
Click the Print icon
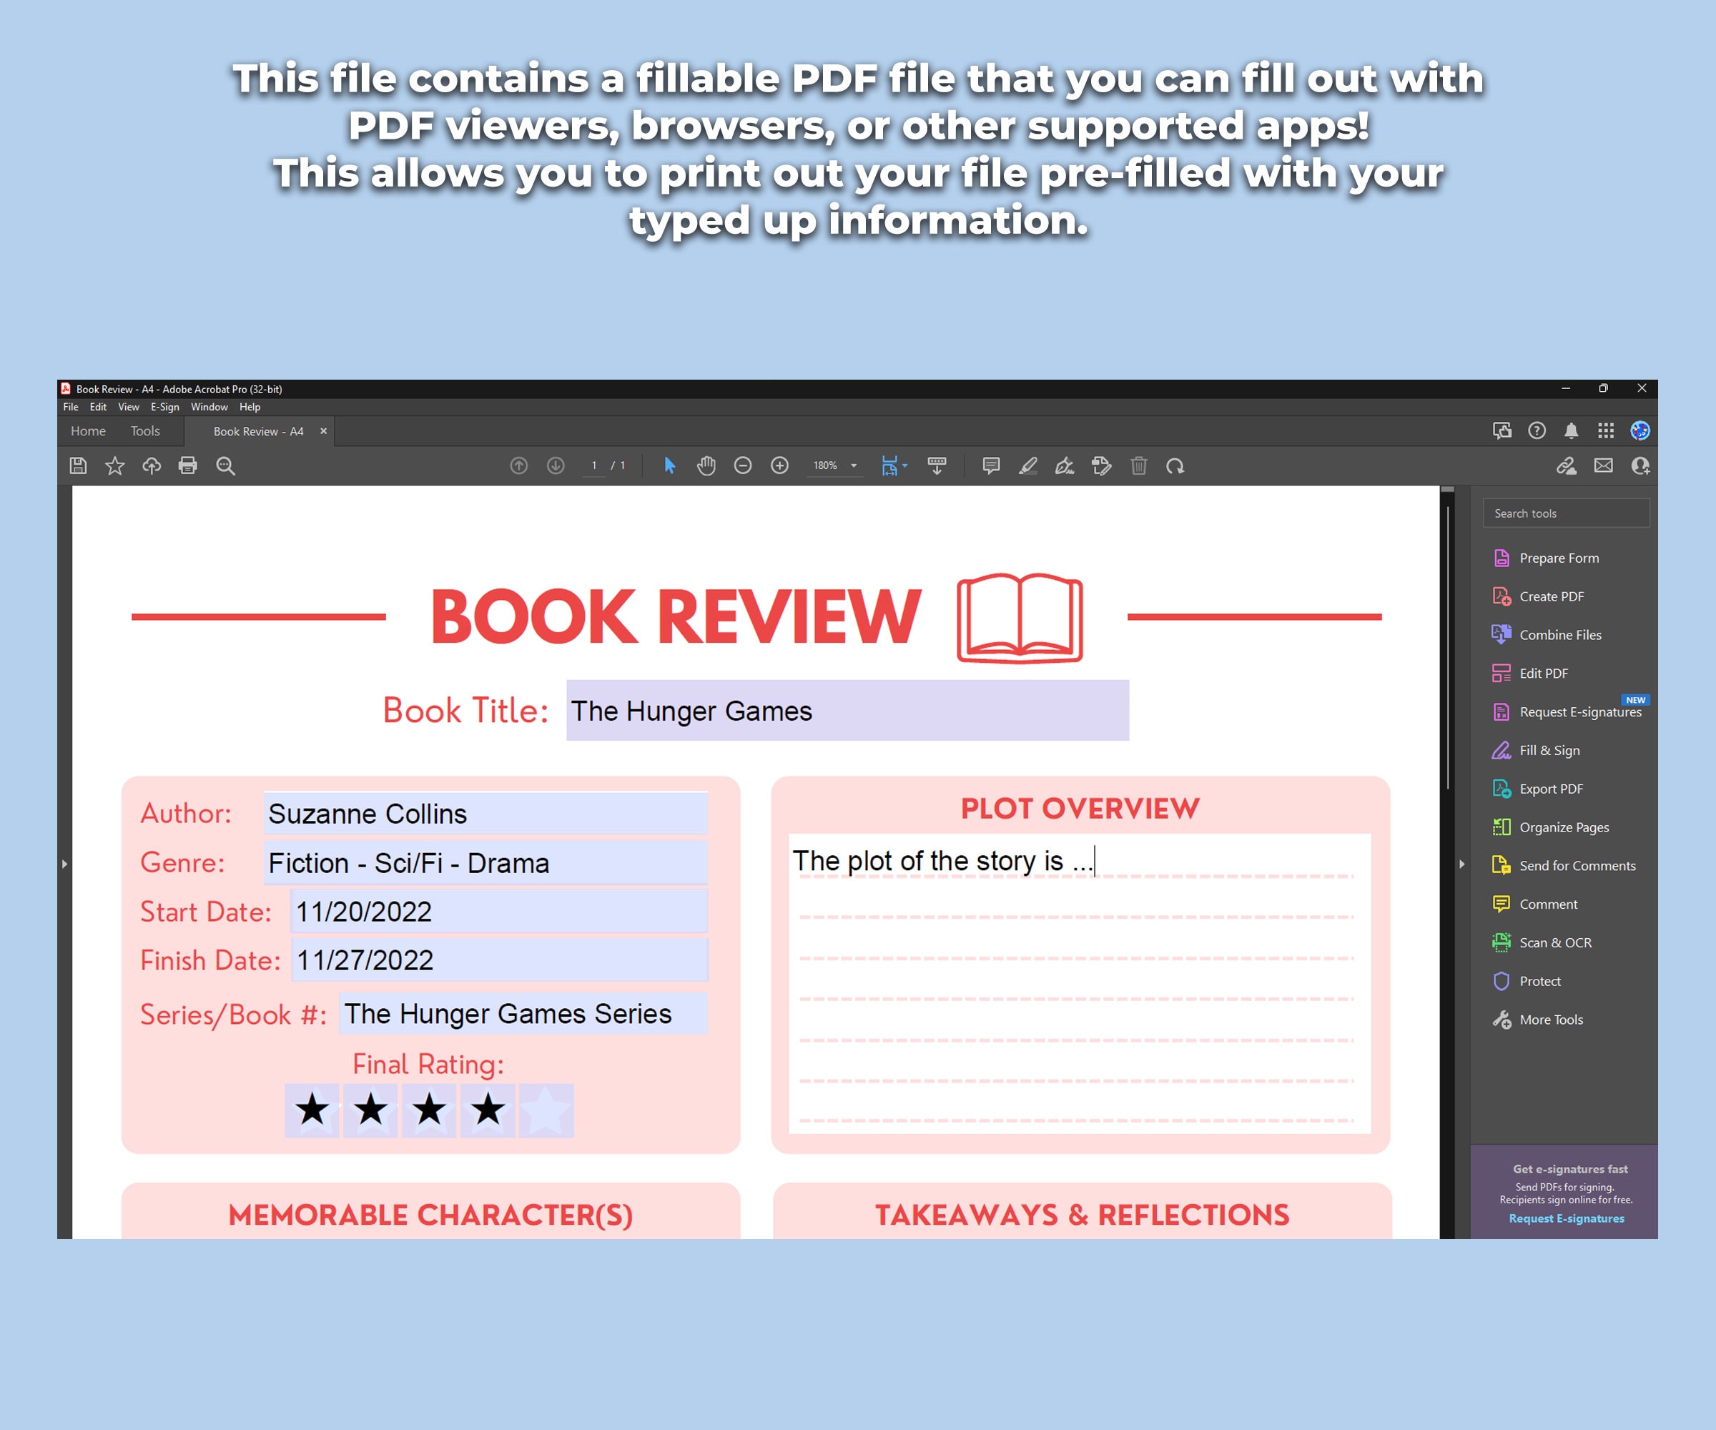[188, 465]
